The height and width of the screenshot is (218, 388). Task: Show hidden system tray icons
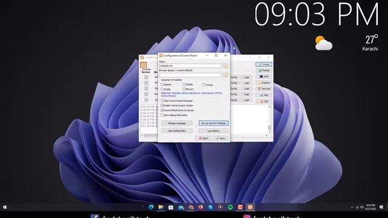click(x=352, y=207)
